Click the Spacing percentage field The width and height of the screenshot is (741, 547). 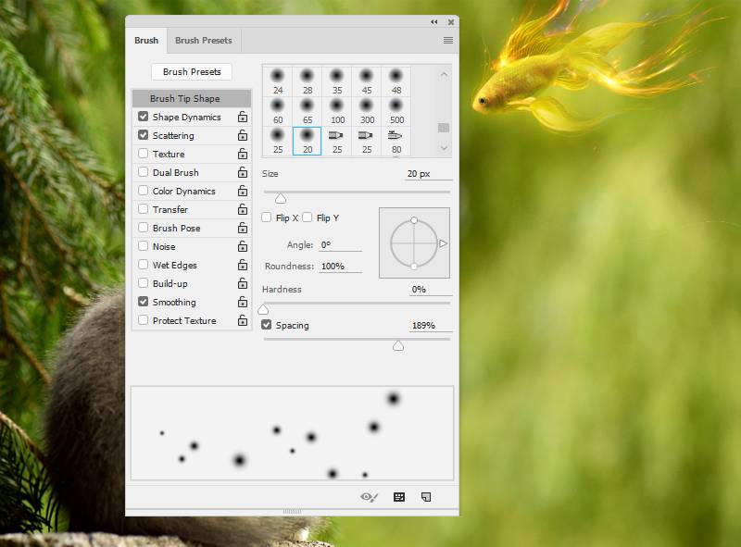431,326
